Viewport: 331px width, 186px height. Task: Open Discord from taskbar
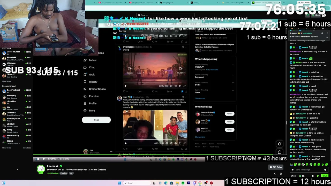click(x=194, y=183)
